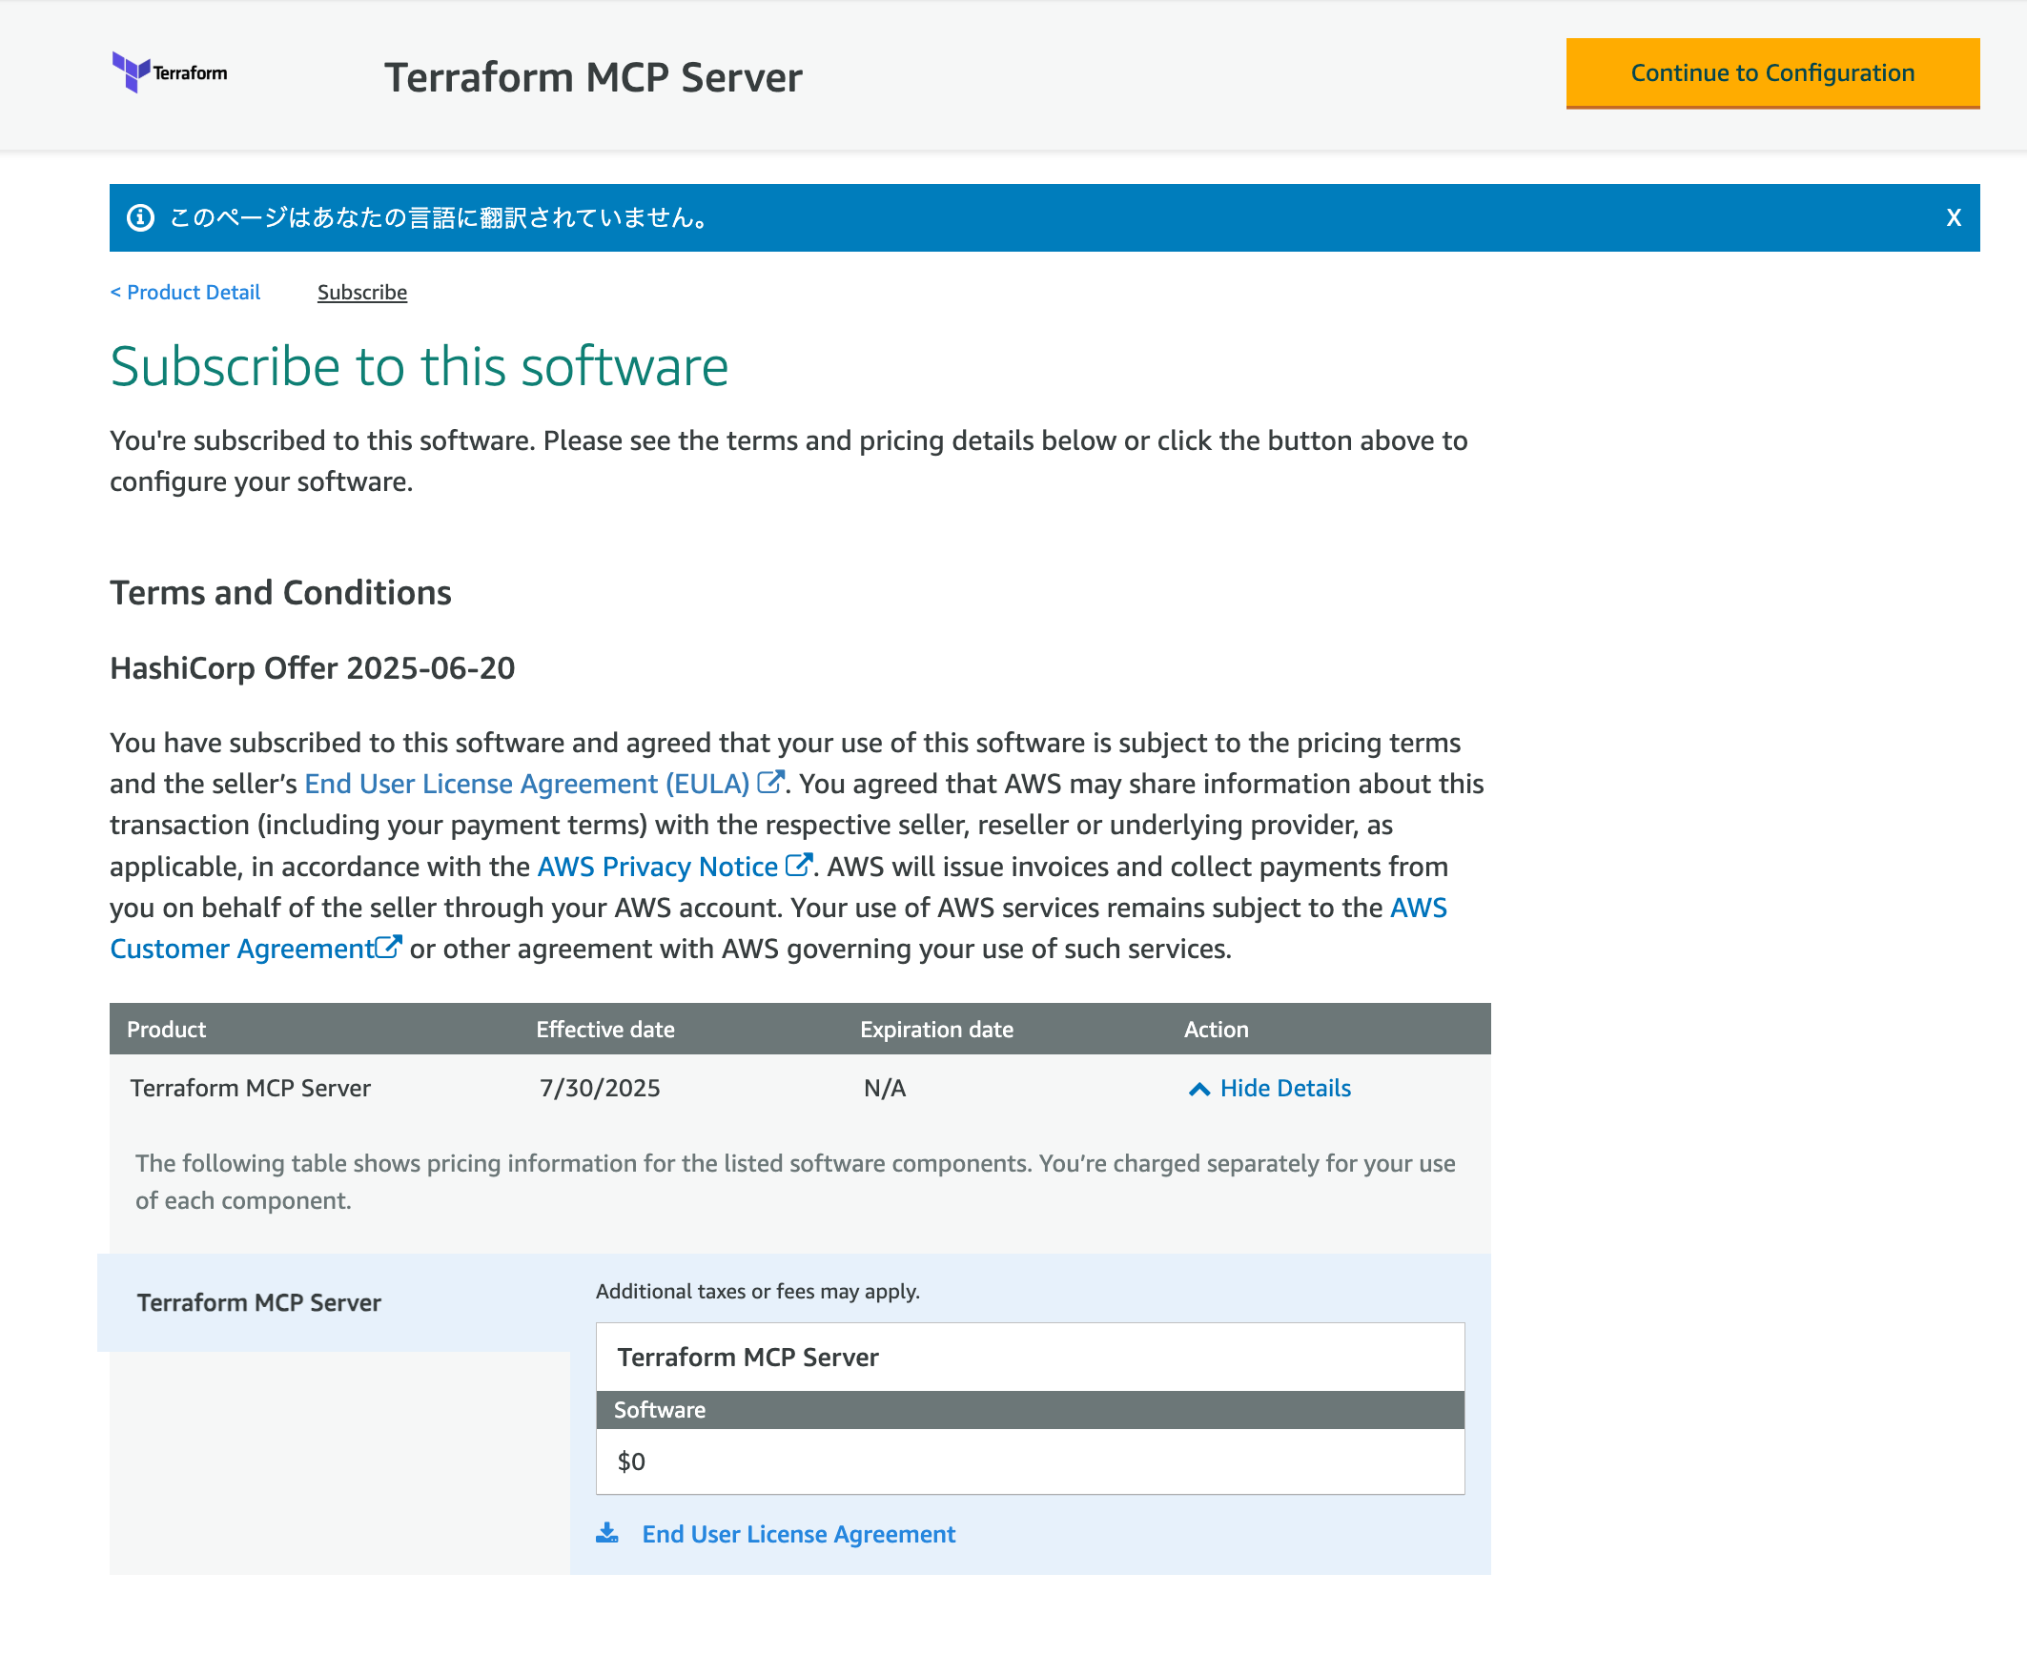
Task: Click the Terraform MCP Server page title
Action: pos(593,77)
